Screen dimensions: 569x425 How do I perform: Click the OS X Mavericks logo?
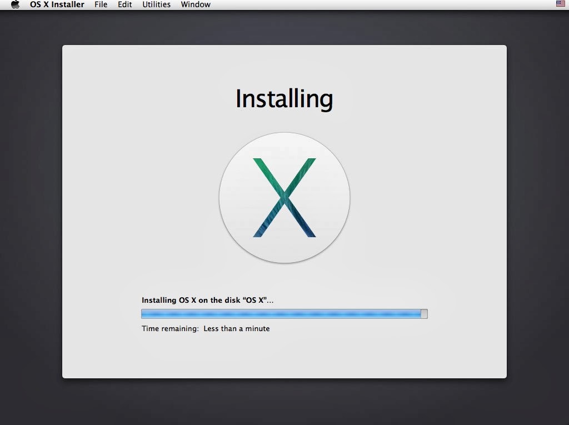pos(284,198)
